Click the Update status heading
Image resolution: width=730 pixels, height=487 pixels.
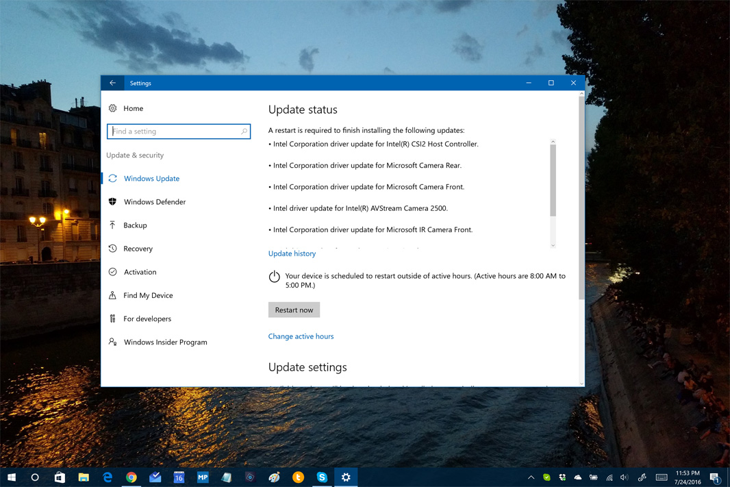coord(303,110)
